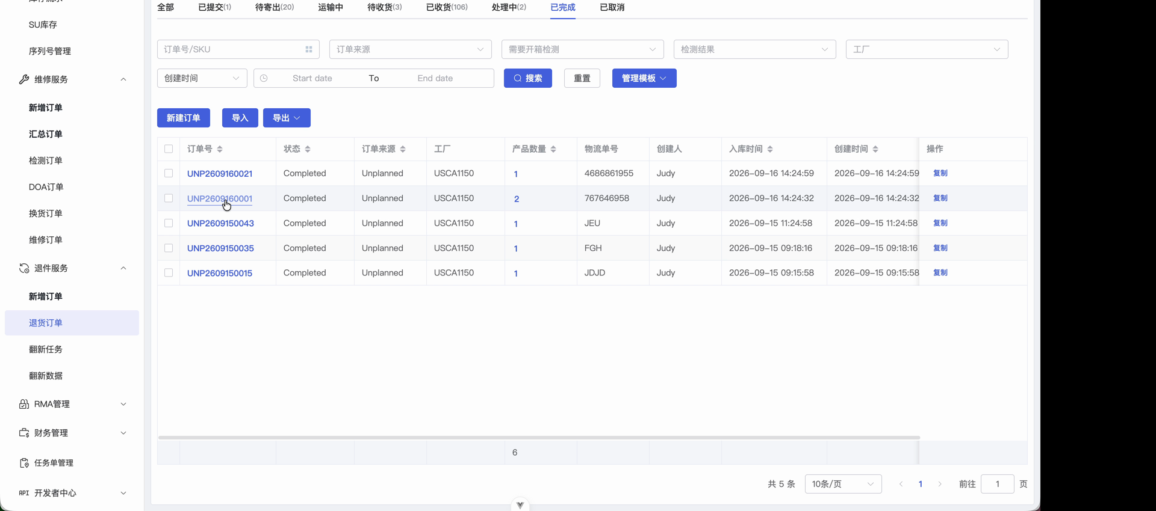Screen dimensions: 1156x511
Task: Open the 10条/页 page size selector
Action: pyautogui.click(x=843, y=484)
